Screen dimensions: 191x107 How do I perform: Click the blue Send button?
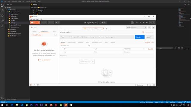(138, 37)
